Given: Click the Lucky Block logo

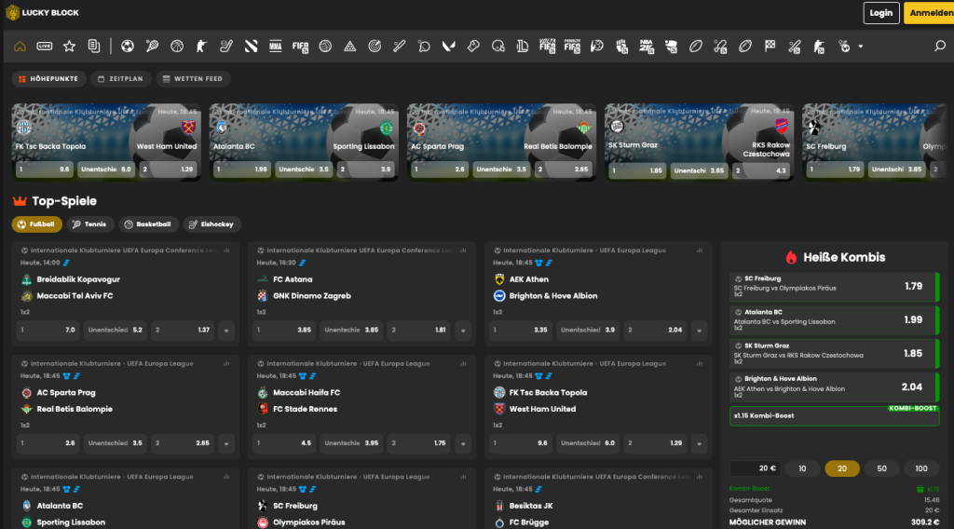Looking at the screenshot, I should pyautogui.click(x=43, y=13).
